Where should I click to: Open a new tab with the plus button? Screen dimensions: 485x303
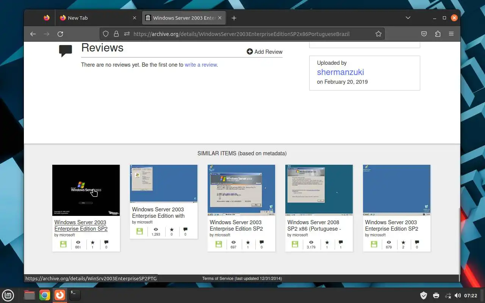tap(234, 18)
